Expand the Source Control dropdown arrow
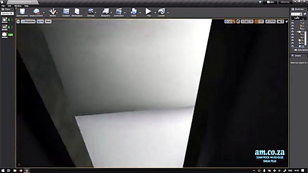 point(44,12)
